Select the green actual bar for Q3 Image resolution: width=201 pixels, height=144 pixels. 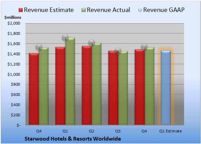(x=123, y=88)
